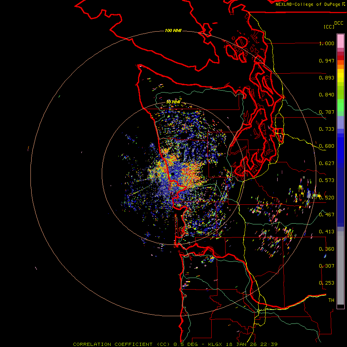Click the 0.307 scale value
Image resolution: width=347 pixels, height=347 pixels.
pyautogui.click(x=327, y=266)
